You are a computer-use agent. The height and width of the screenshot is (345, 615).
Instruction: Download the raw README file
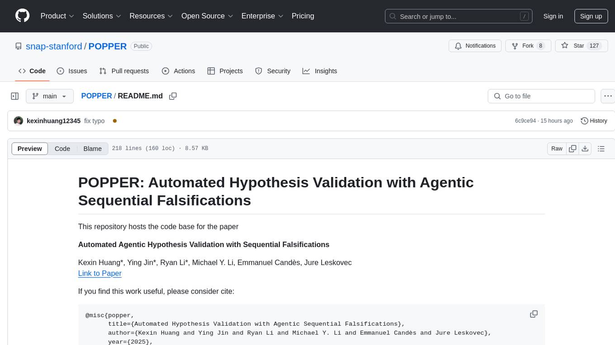(585, 149)
